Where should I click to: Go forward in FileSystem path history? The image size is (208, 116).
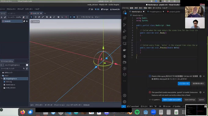[3, 65]
